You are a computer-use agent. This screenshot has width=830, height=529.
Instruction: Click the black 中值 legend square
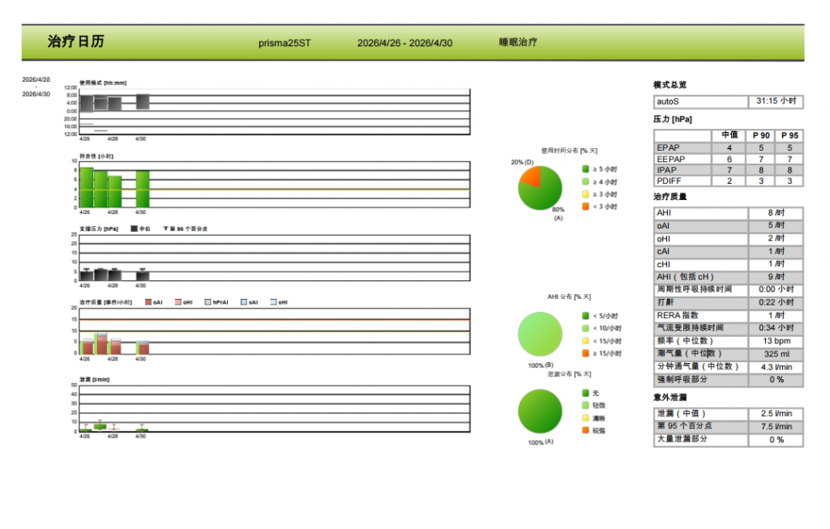(x=134, y=228)
